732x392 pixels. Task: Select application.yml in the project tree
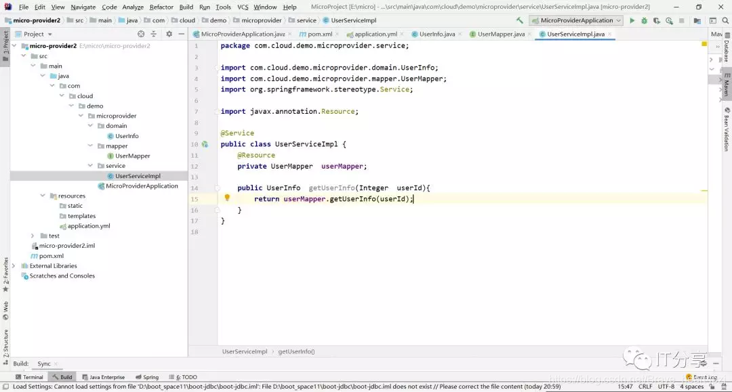coord(89,226)
